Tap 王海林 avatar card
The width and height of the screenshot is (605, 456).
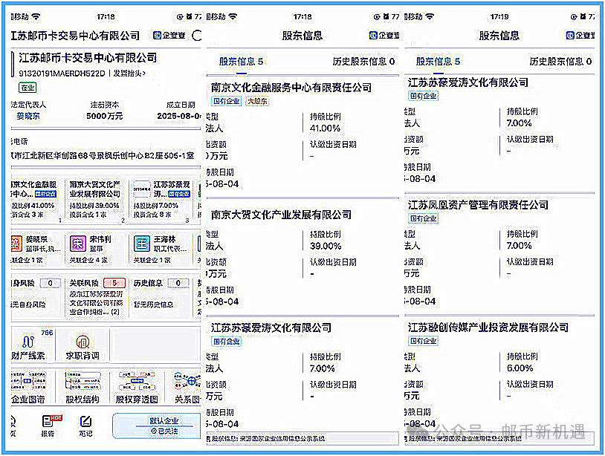pos(161,249)
